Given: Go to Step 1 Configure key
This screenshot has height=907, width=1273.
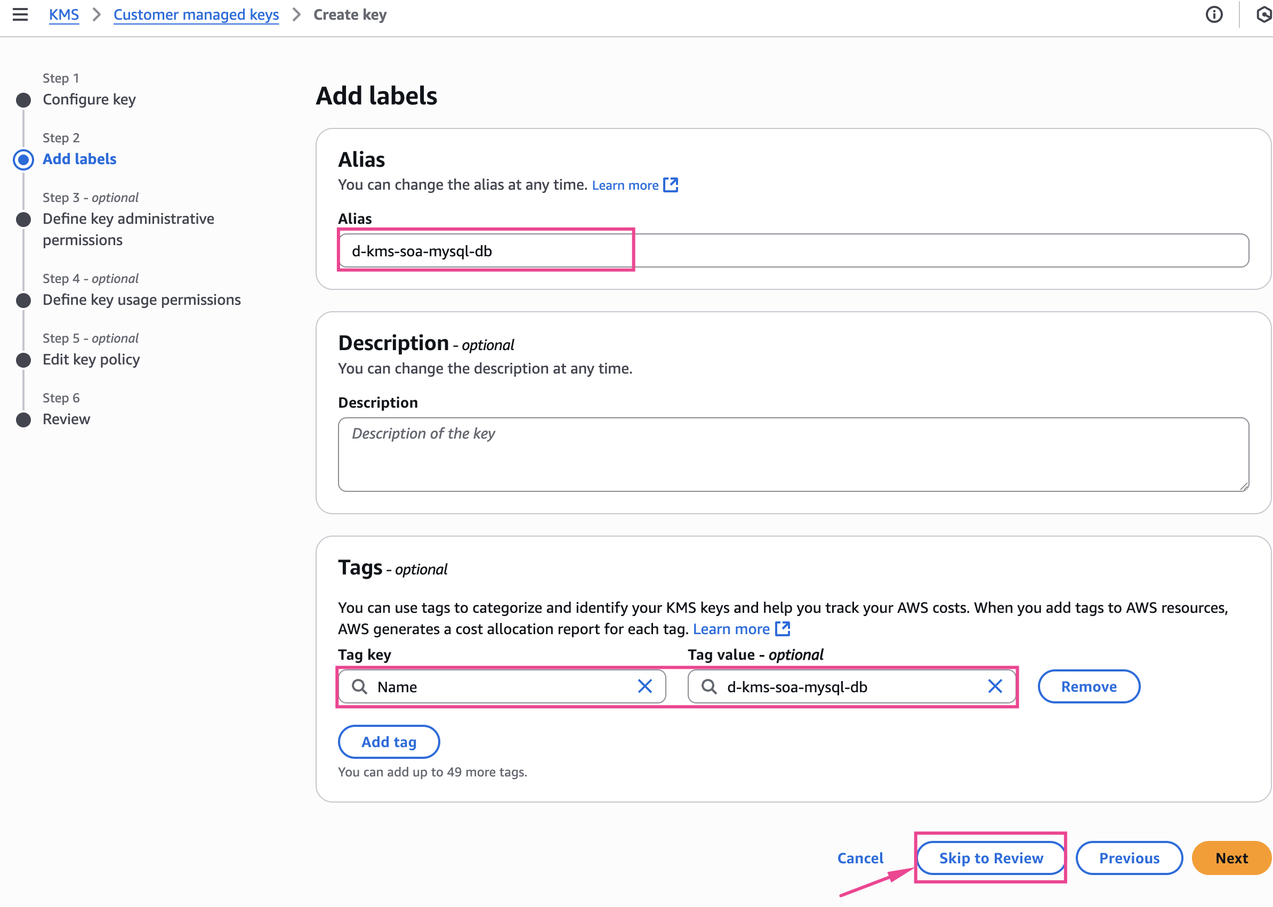Looking at the screenshot, I should click(89, 100).
